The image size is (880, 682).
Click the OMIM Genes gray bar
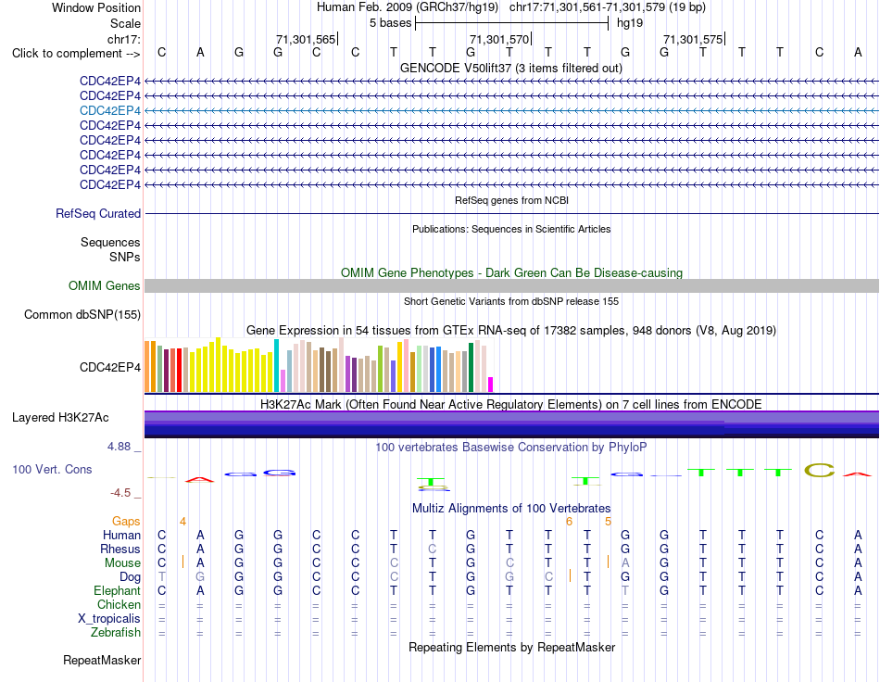(512, 285)
